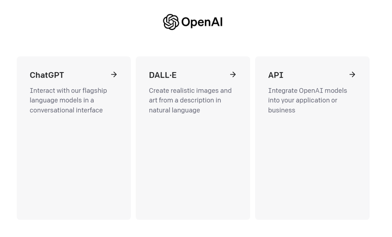Click 'Integrate OpenAI models' text line
392x237 pixels.
307,90
